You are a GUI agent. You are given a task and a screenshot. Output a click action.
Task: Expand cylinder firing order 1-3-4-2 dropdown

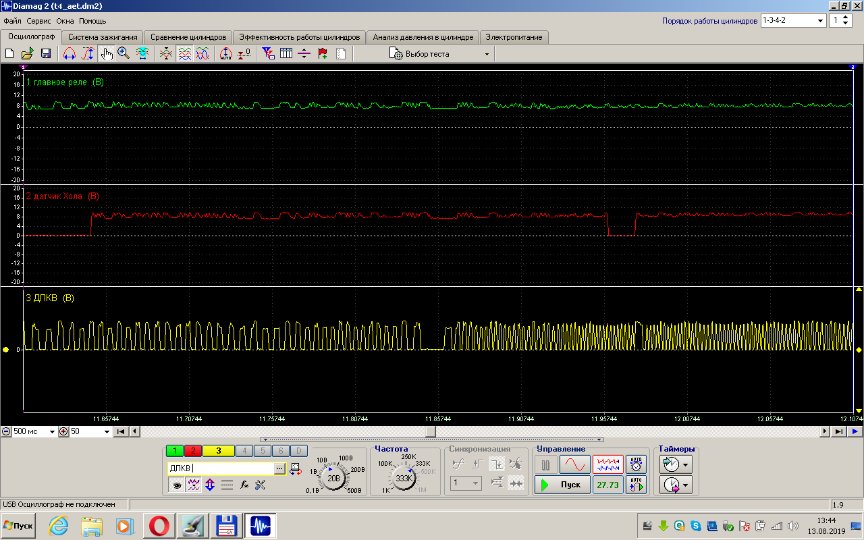(x=821, y=21)
